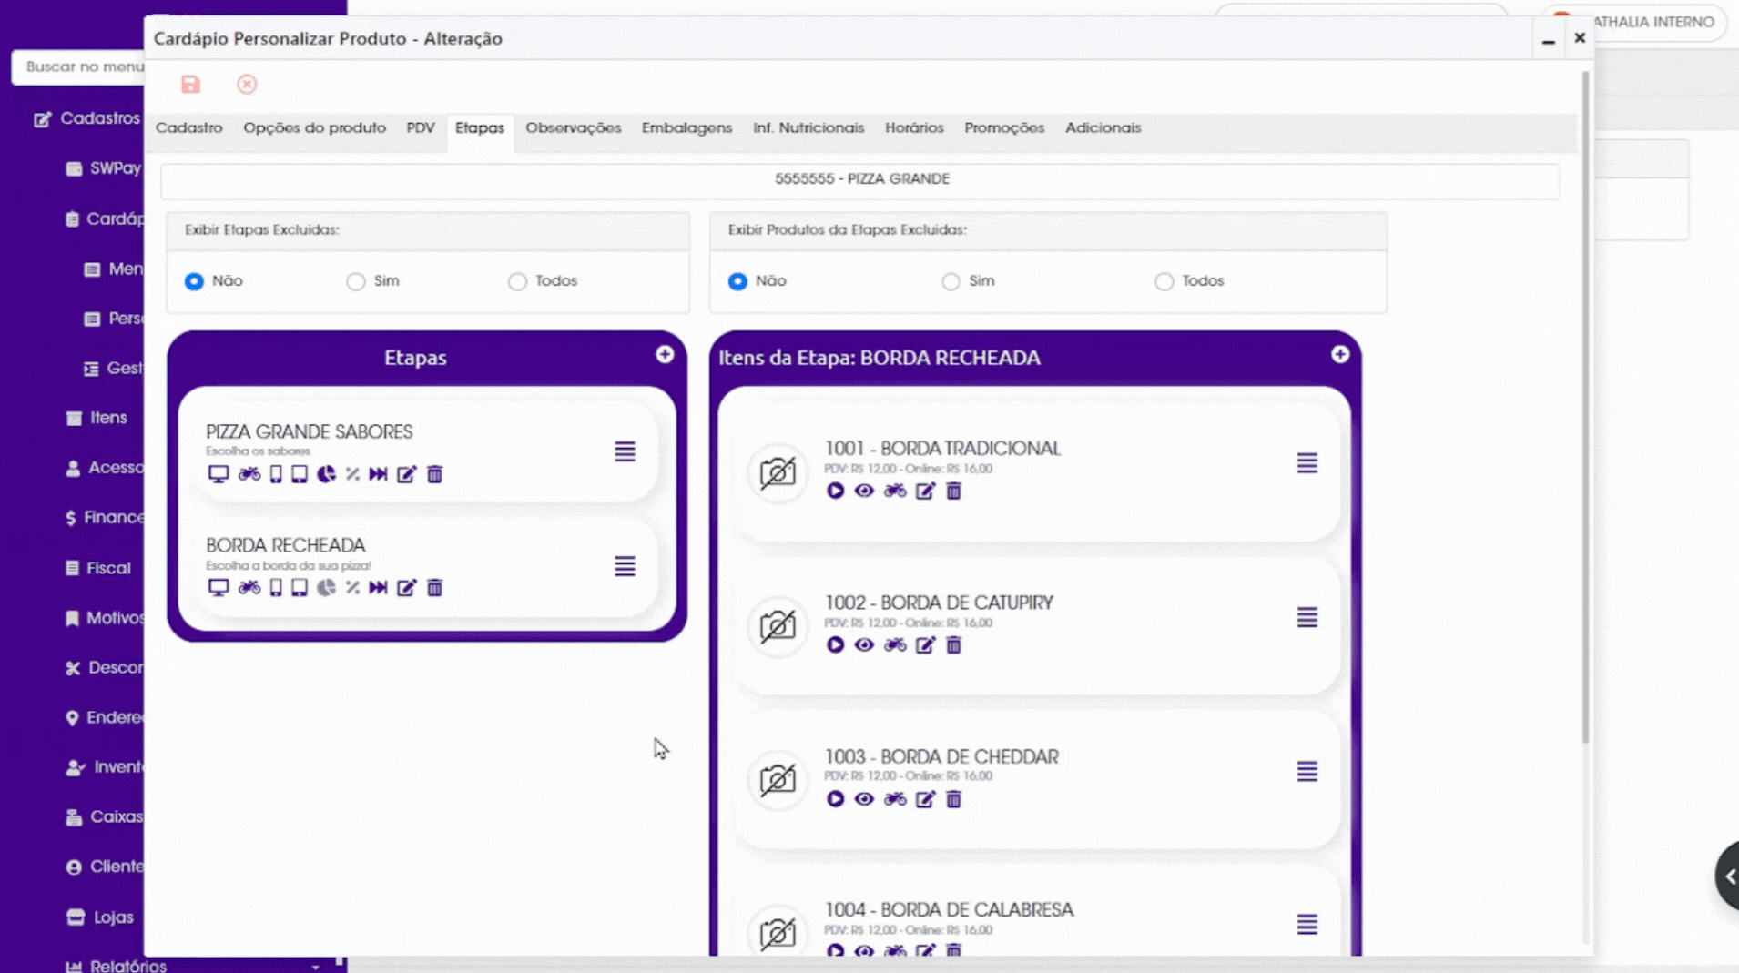Click monitor icon on PIZZA GRANDE SABORES
Viewport: 1739px width, 973px height.
218,474
